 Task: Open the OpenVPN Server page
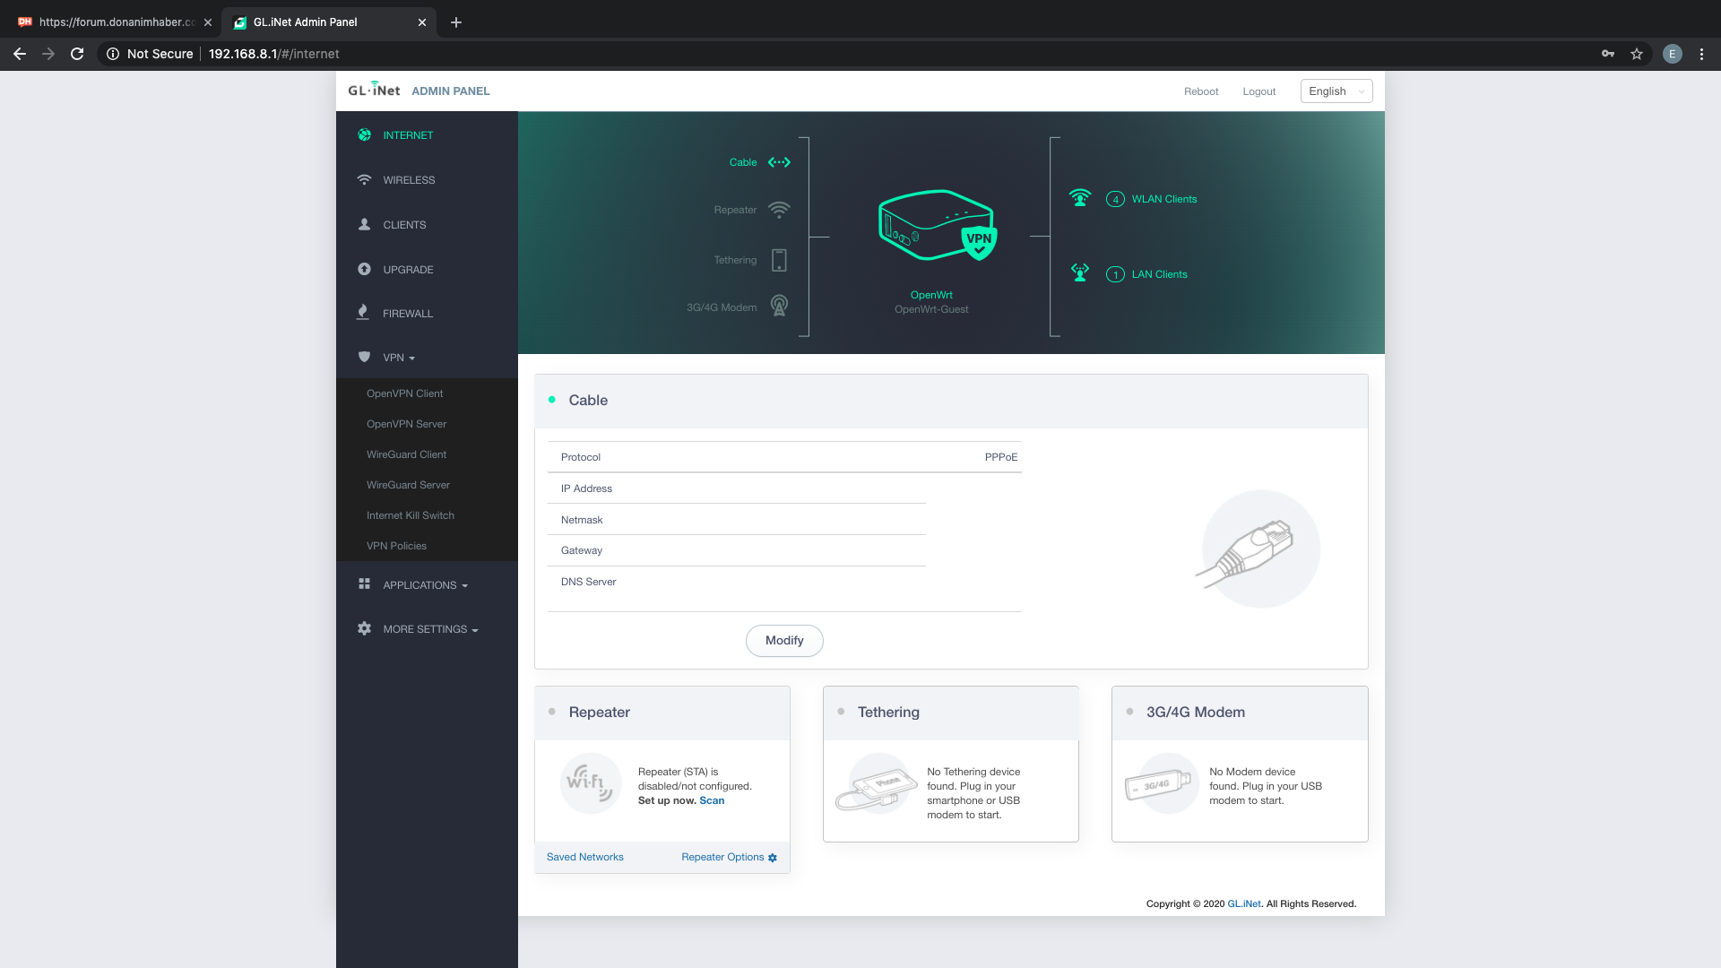point(406,424)
